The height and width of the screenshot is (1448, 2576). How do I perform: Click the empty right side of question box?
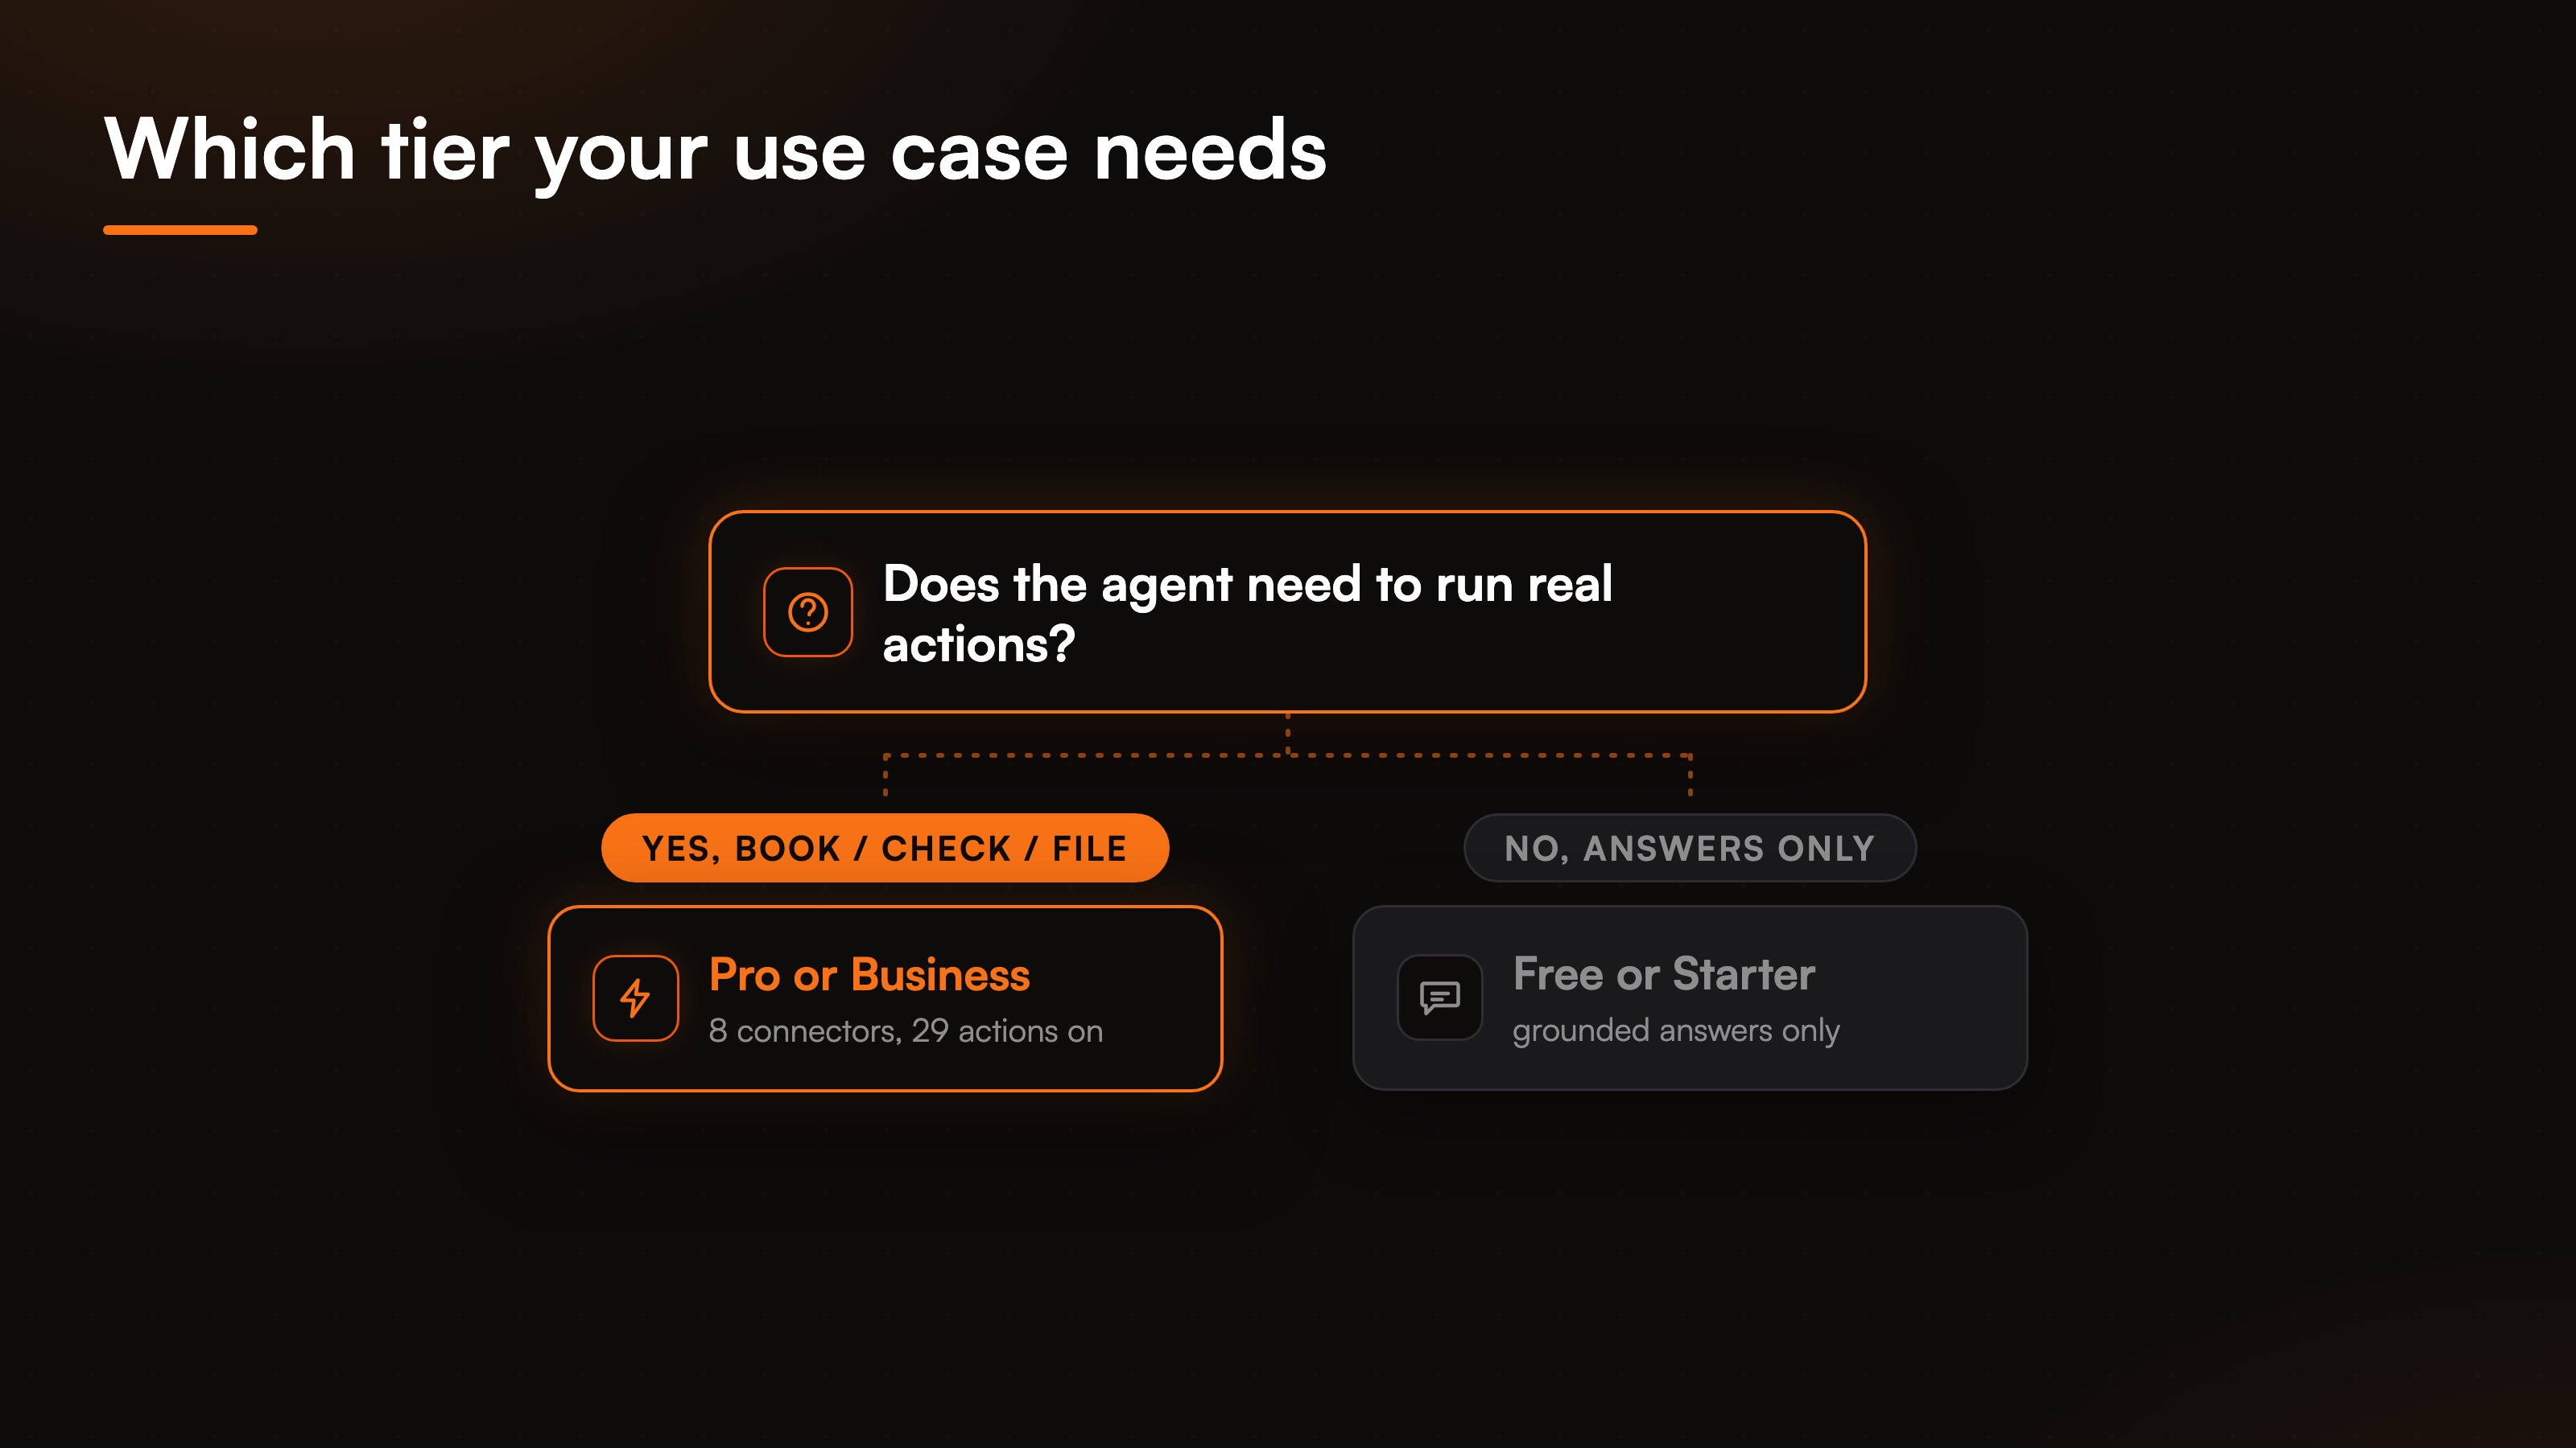tap(1740, 611)
